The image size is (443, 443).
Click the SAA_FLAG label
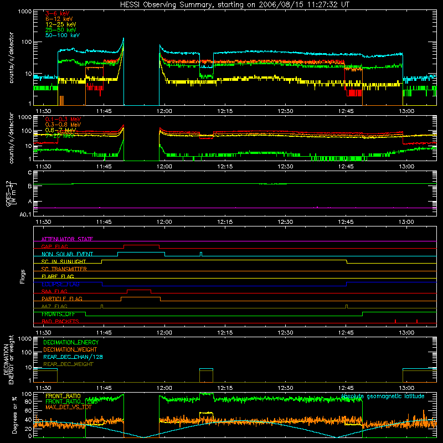tap(54, 291)
